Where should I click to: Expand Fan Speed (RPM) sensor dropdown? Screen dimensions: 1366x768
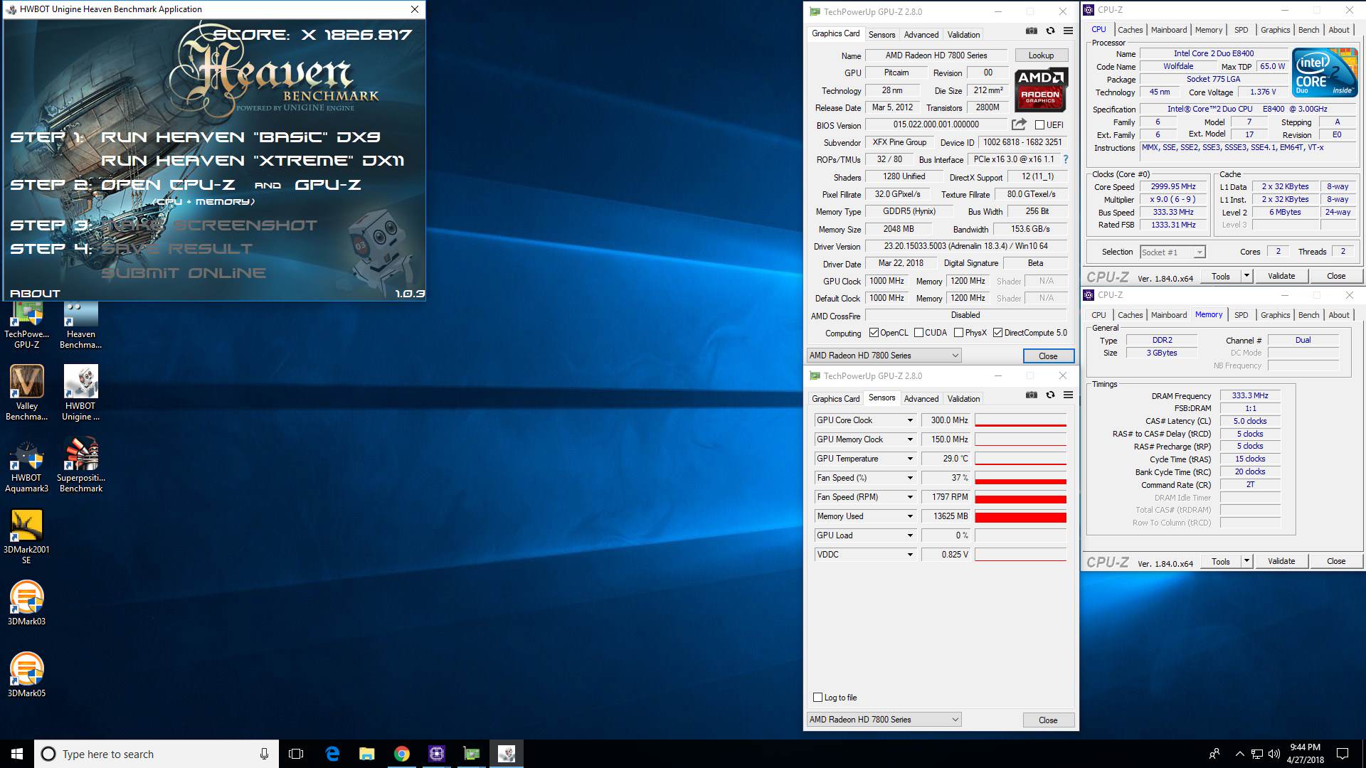tap(909, 497)
